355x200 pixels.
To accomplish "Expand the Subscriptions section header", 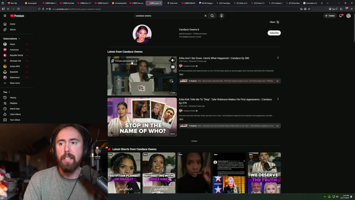I will point(12,39).
